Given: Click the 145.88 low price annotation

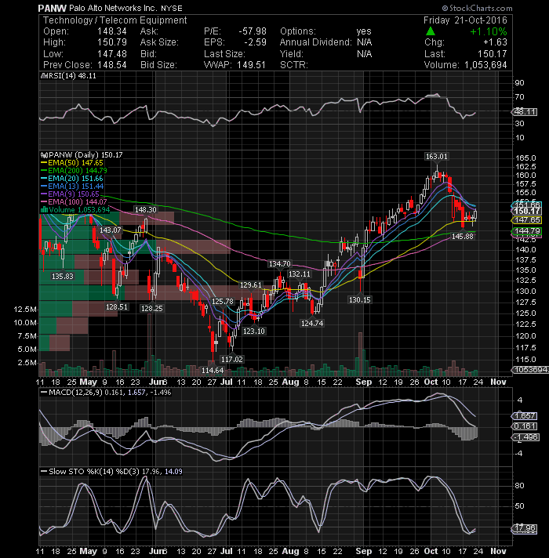Looking at the screenshot, I should pos(463,236).
